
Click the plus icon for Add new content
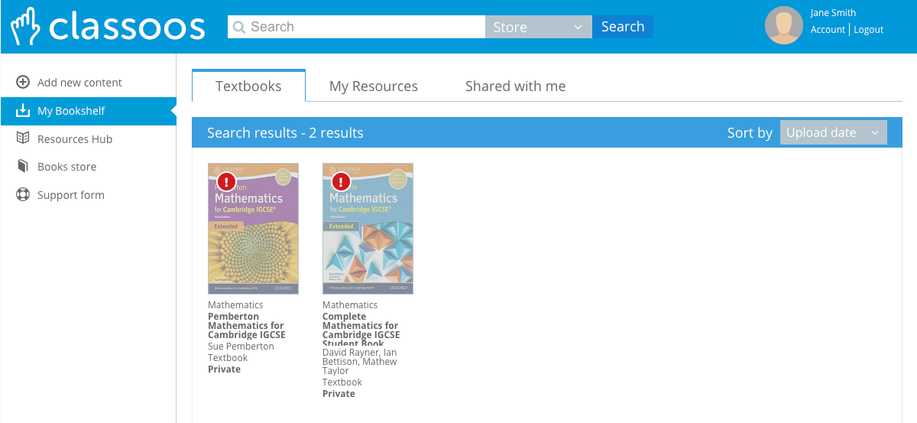pyautogui.click(x=23, y=83)
